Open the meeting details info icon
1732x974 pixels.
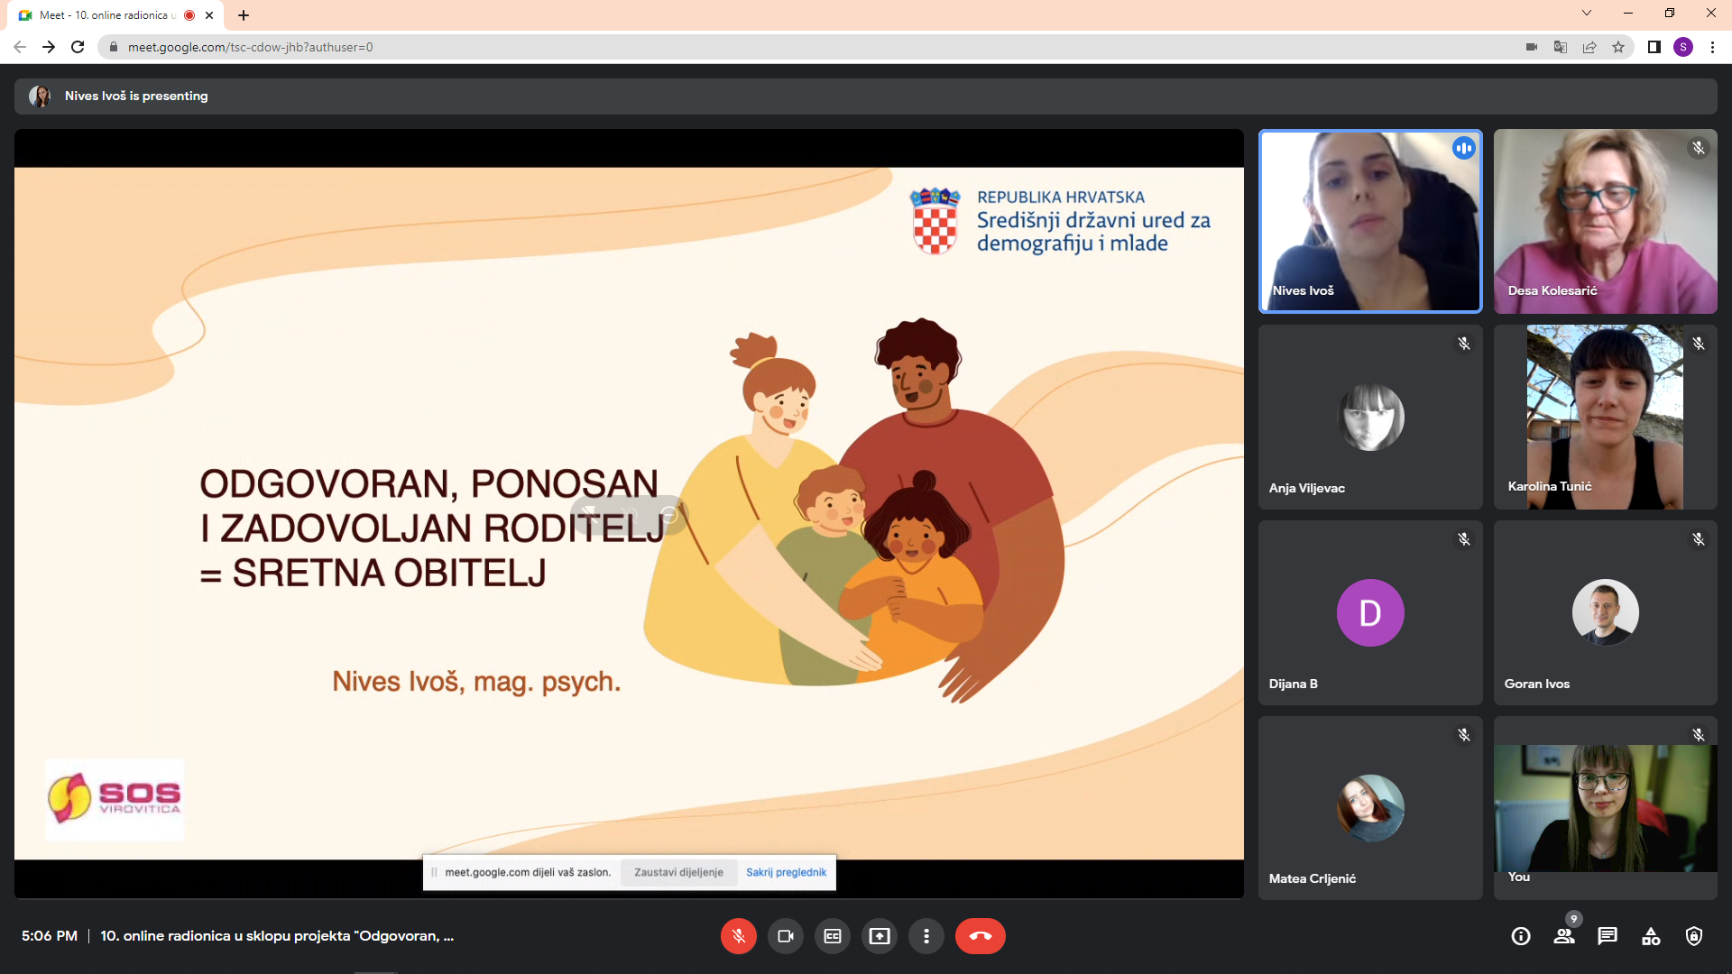tap(1521, 936)
